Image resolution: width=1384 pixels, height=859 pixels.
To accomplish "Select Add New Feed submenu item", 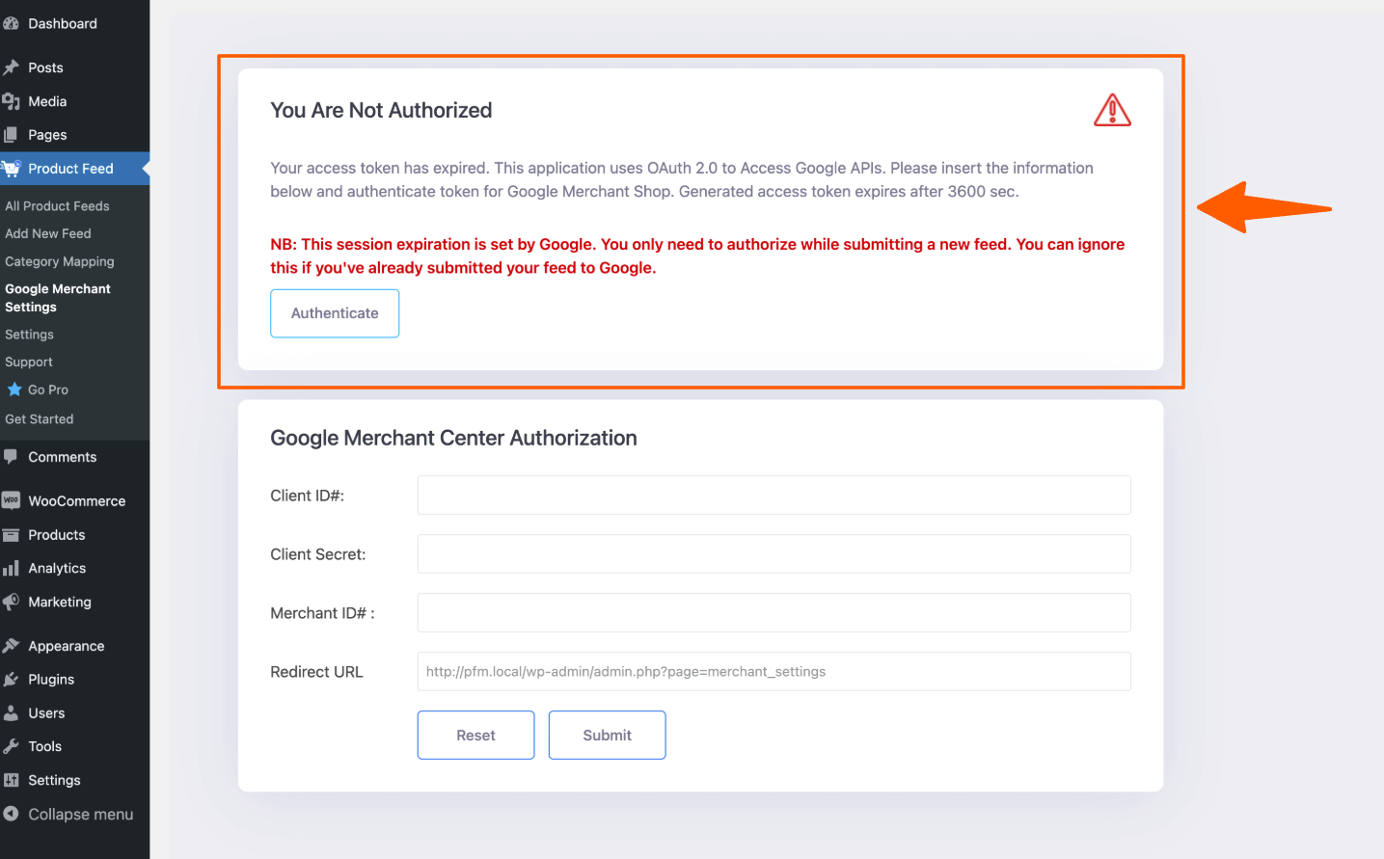I will 48,233.
